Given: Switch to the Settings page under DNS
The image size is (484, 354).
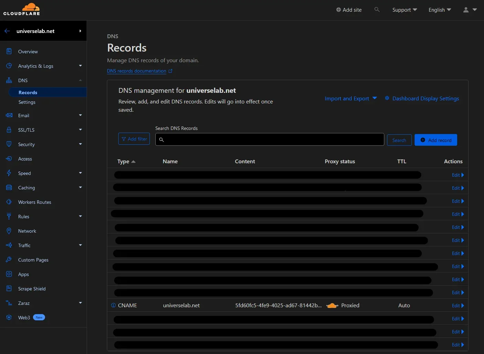Looking at the screenshot, I should coord(27,102).
